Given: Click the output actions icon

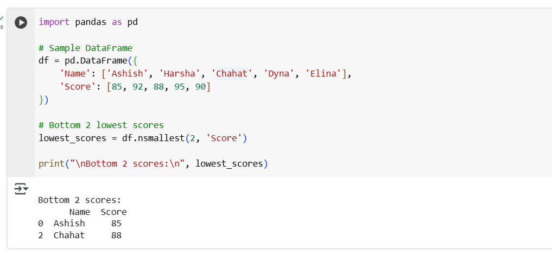Looking at the screenshot, I should (x=21, y=189).
